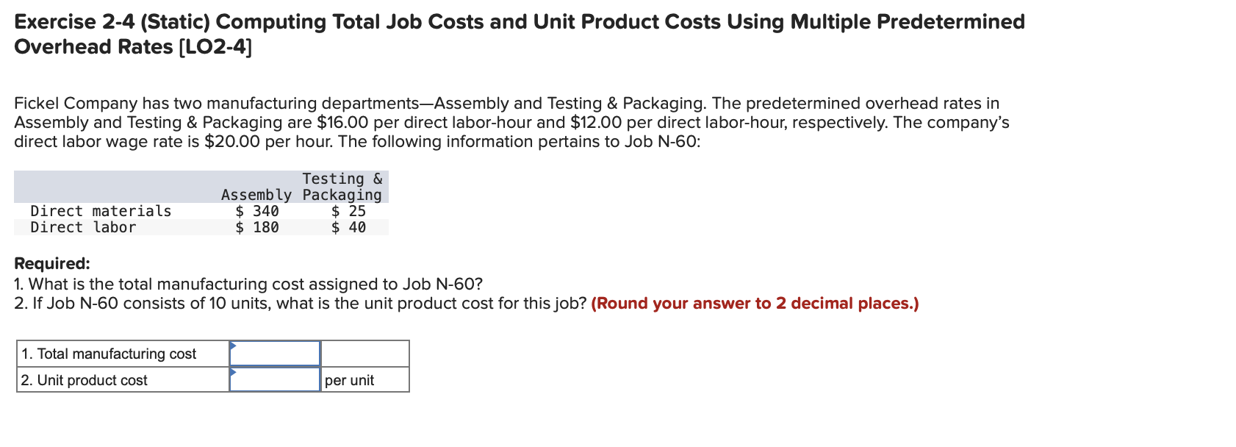Select the $ 180 labor value
Screen dimensions: 1236x447
pos(256,227)
